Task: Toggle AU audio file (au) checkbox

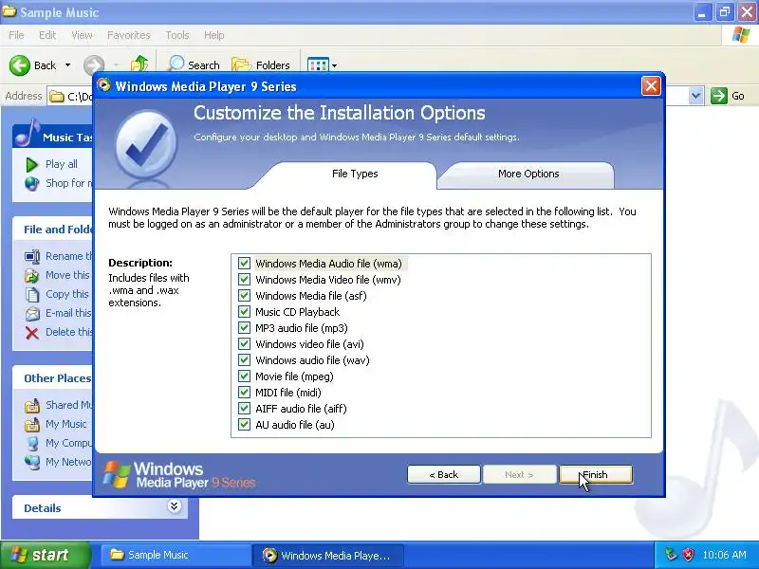Action: tap(244, 425)
